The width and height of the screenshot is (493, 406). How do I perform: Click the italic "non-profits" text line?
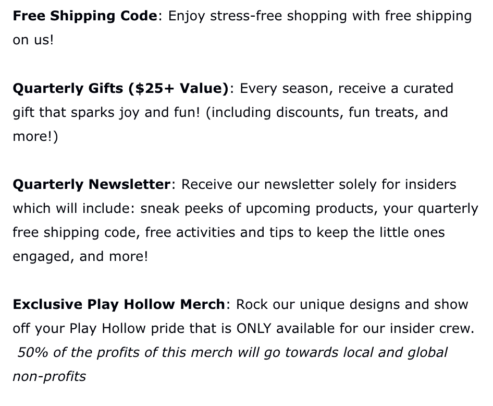50,376
